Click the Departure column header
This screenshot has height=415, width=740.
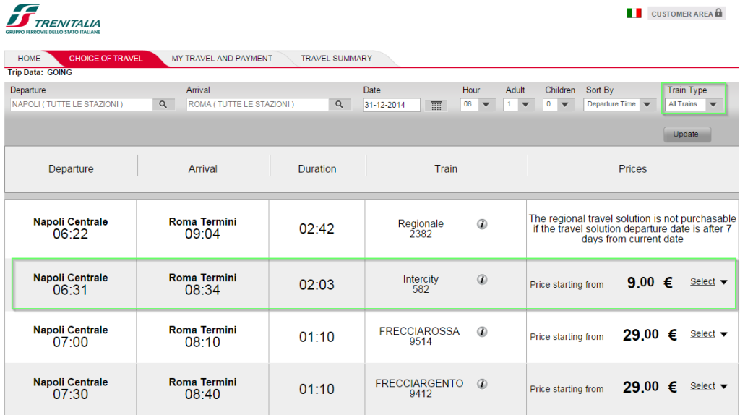tap(71, 169)
